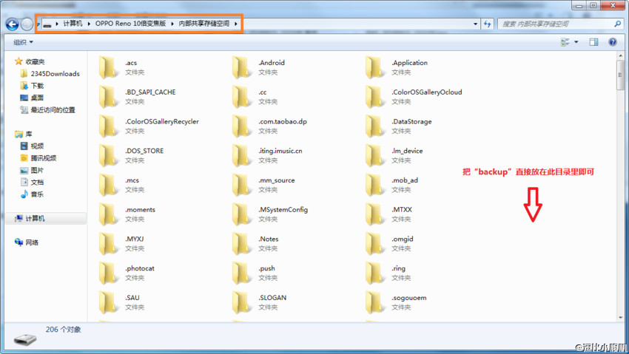Select the .Notes folder name
The image size is (629, 354).
[269, 239]
